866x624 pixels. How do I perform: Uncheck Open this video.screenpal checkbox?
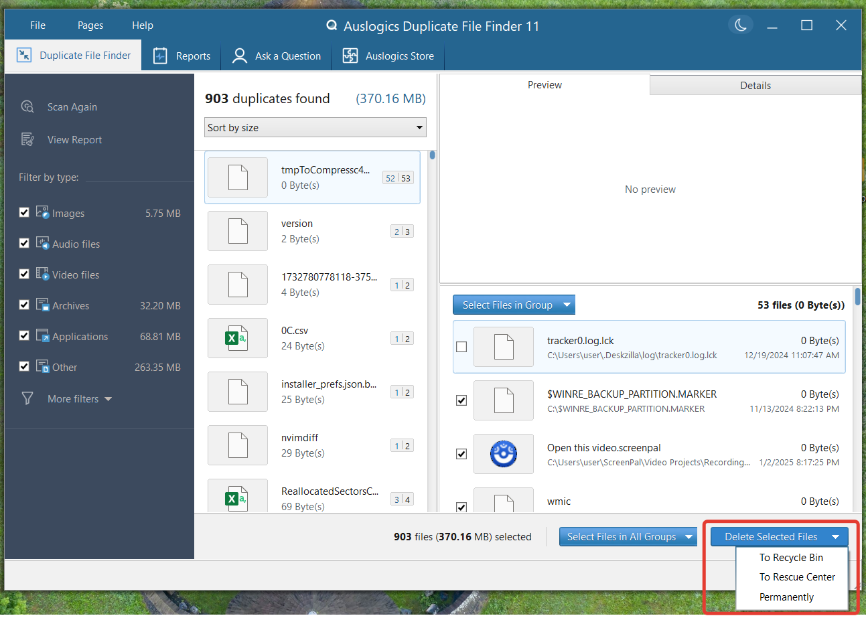[461, 454]
